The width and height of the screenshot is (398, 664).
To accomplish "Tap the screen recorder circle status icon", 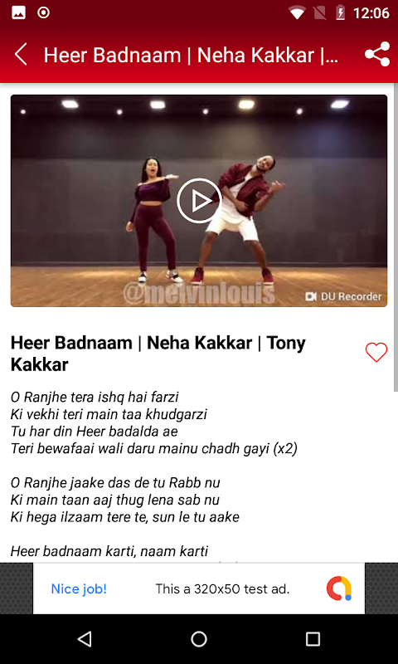I will [x=44, y=13].
